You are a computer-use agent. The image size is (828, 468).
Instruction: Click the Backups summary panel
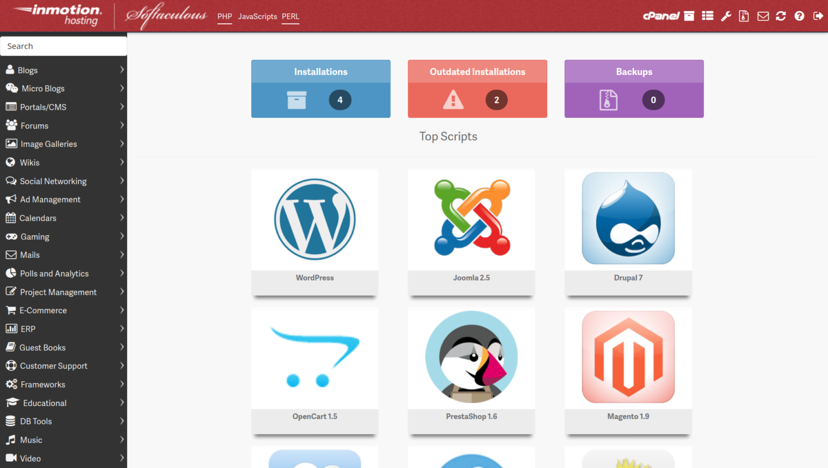(633, 89)
